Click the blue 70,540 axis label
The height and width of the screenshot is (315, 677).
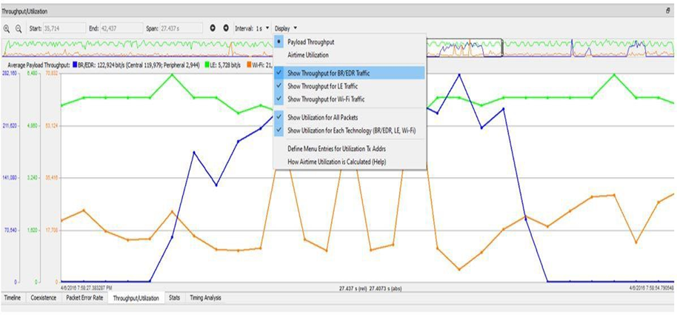point(10,230)
